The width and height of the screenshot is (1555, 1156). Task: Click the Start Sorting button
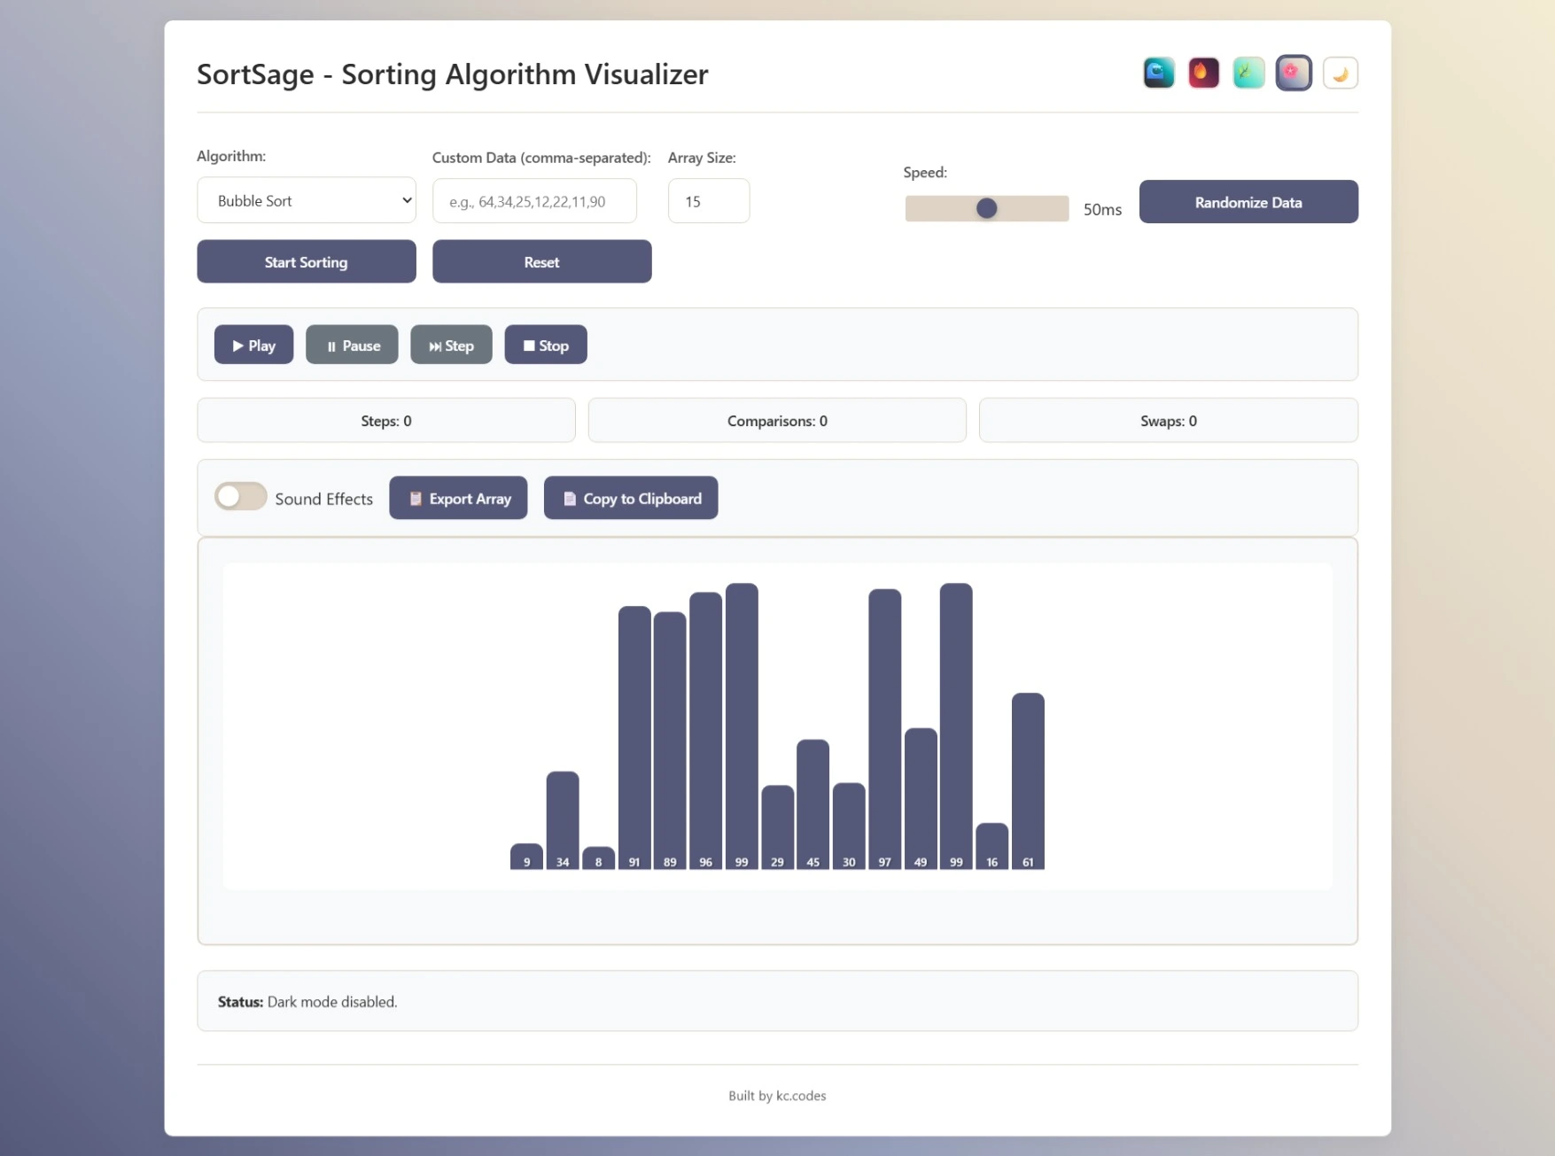(x=307, y=261)
